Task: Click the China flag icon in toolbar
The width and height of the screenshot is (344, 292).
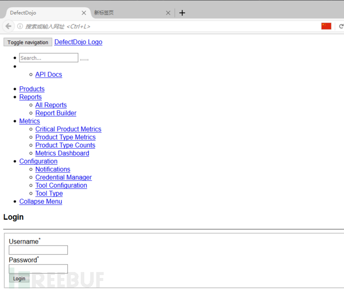Action: tap(326, 26)
